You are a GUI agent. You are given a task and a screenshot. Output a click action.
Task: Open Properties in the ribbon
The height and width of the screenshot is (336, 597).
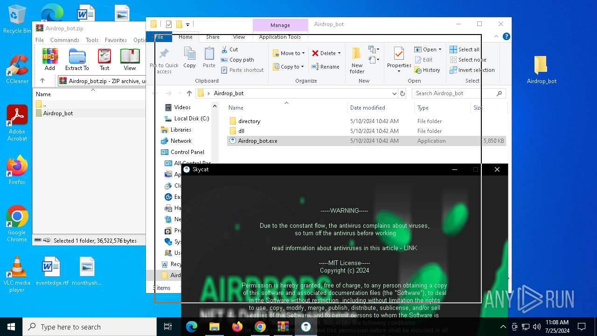[x=399, y=60]
